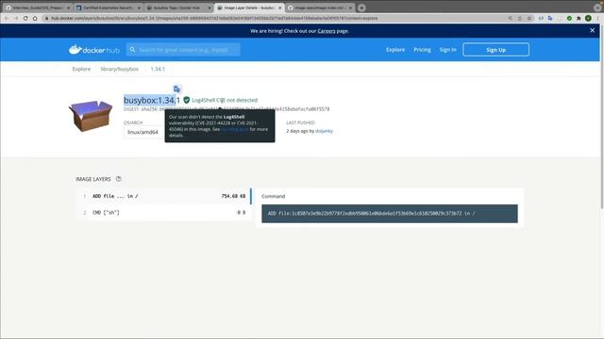Click the share page icon in address bar
Image resolution: width=604 pixels, height=339 pixels.
point(520,18)
